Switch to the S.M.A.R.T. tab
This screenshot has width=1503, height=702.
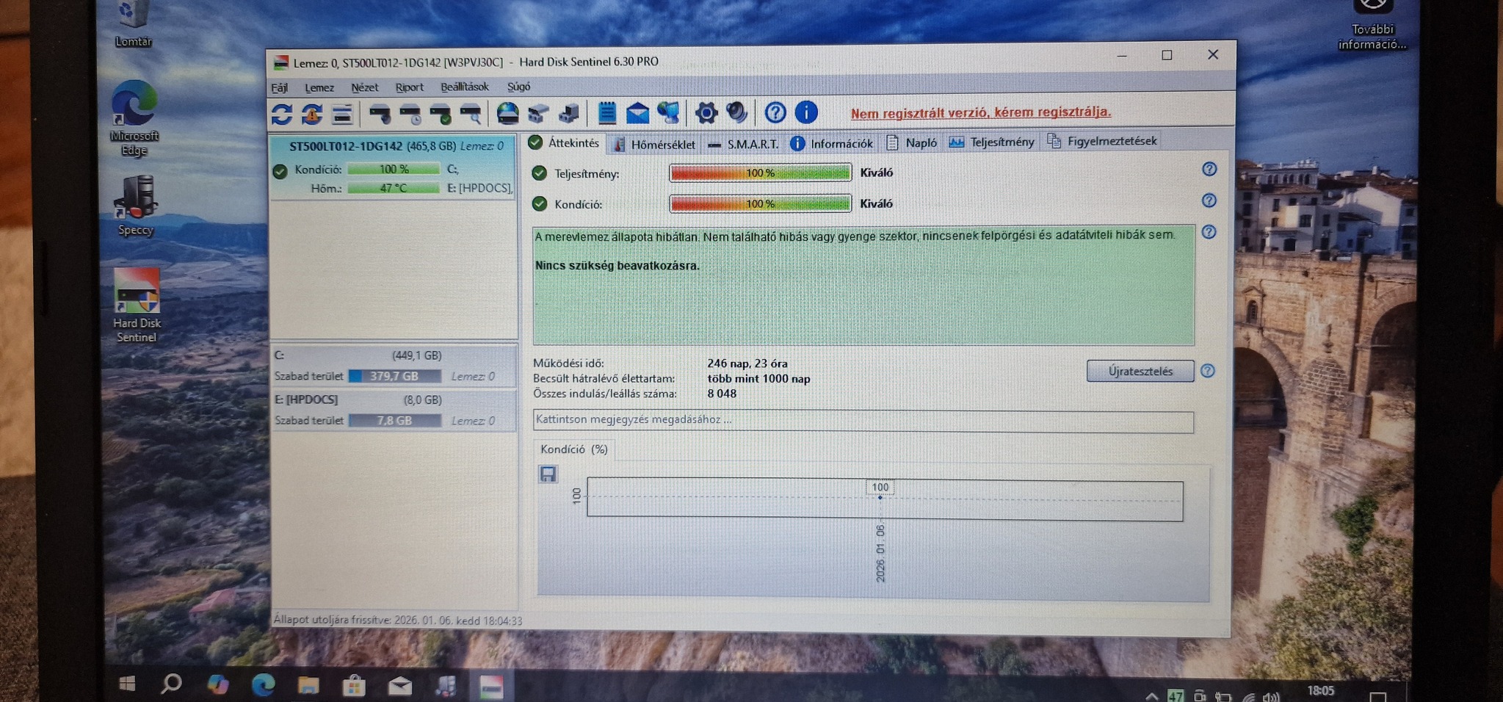click(743, 144)
